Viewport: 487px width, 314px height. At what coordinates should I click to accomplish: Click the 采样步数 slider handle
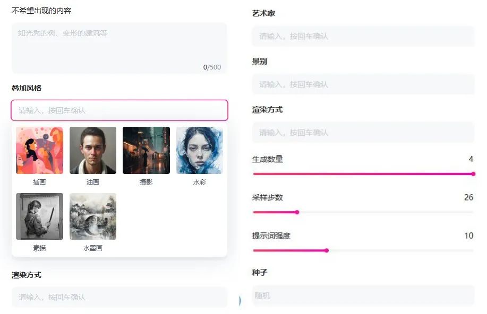pyautogui.click(x=297, y=212)
